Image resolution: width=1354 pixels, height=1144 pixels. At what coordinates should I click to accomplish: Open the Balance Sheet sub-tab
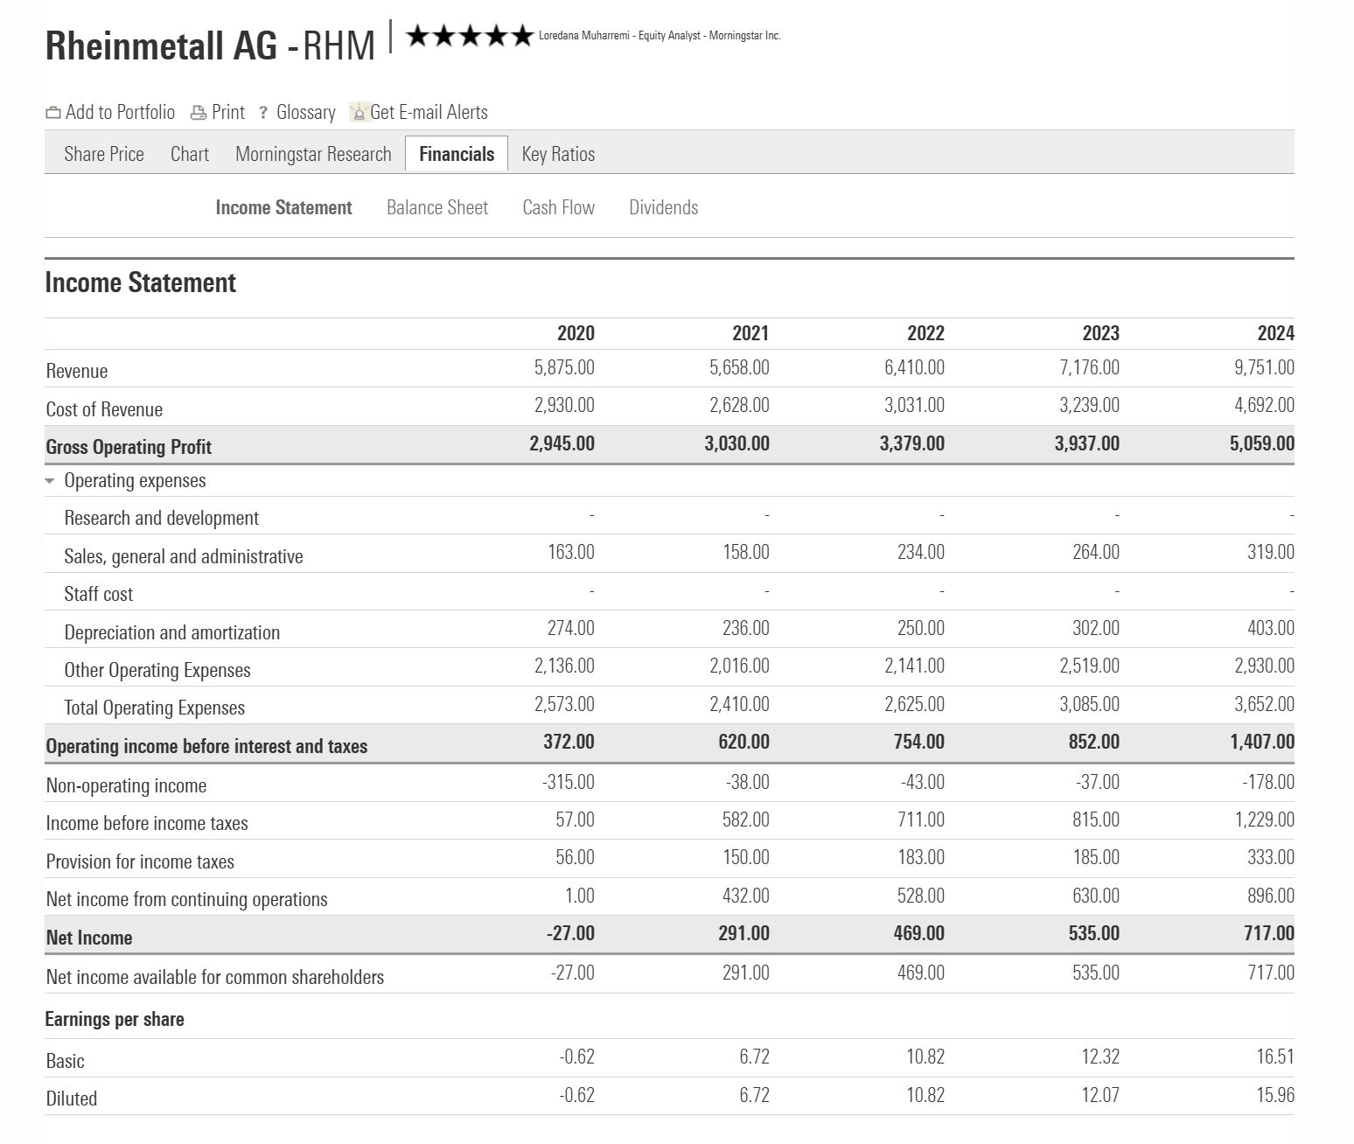437,207
